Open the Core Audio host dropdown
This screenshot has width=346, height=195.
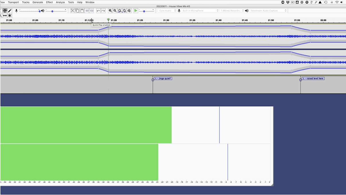click(168, 11)
